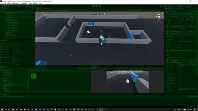This screenshot has height=111, width=198.
Task: Select the Hand tool in the toolbar
Action: (x=2, y=6)
